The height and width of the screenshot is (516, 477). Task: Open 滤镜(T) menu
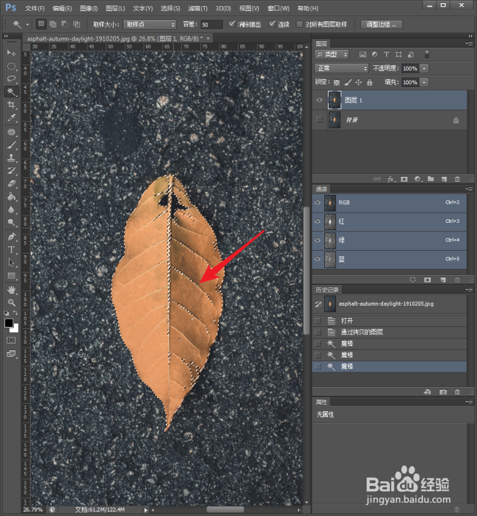coord(197,8)
